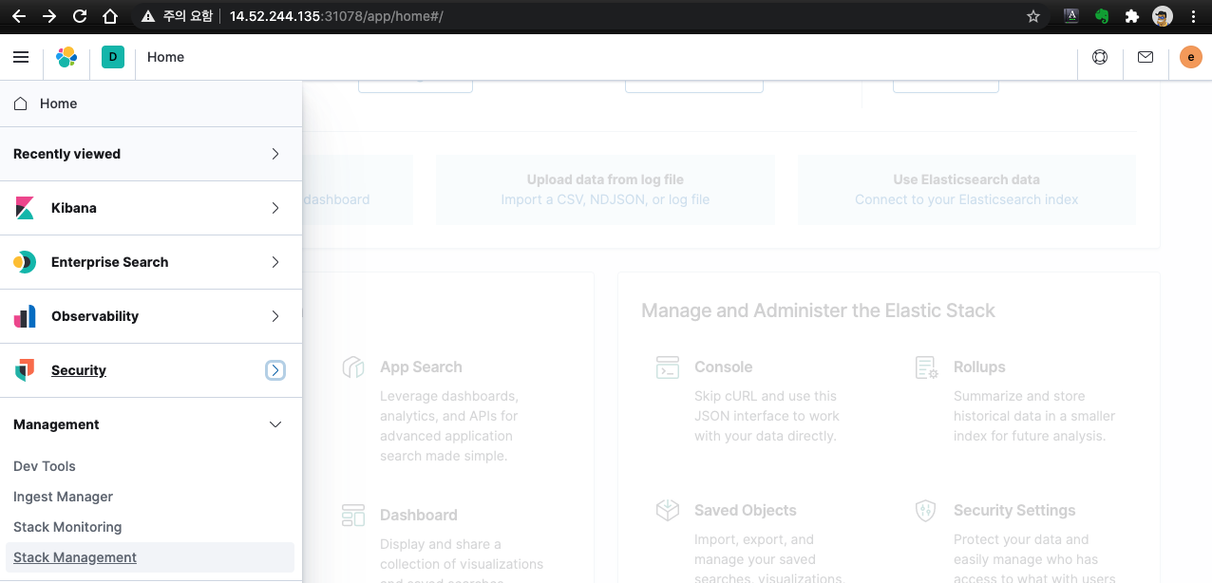
Task: Open the Chrome three-dot menu
Action: pos(1193,16)
